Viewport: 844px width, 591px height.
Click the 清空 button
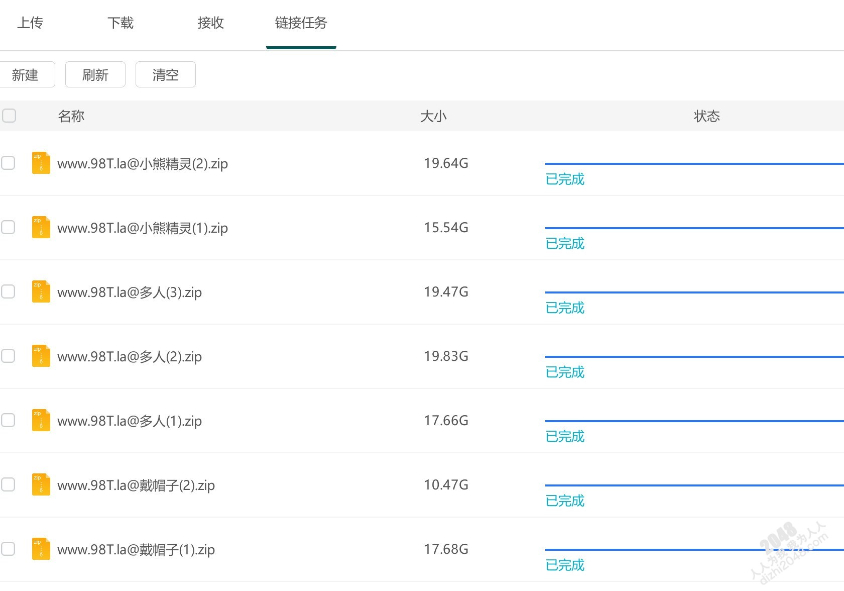click(166, 75)
